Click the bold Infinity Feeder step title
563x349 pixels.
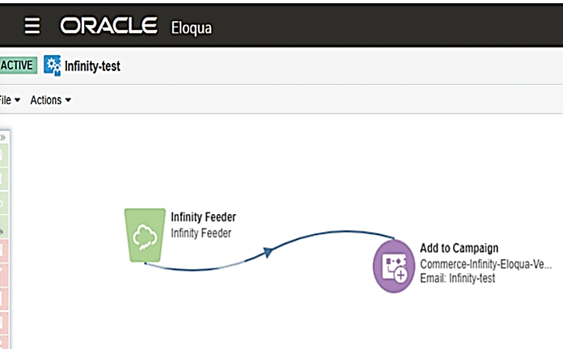point(203,217)
